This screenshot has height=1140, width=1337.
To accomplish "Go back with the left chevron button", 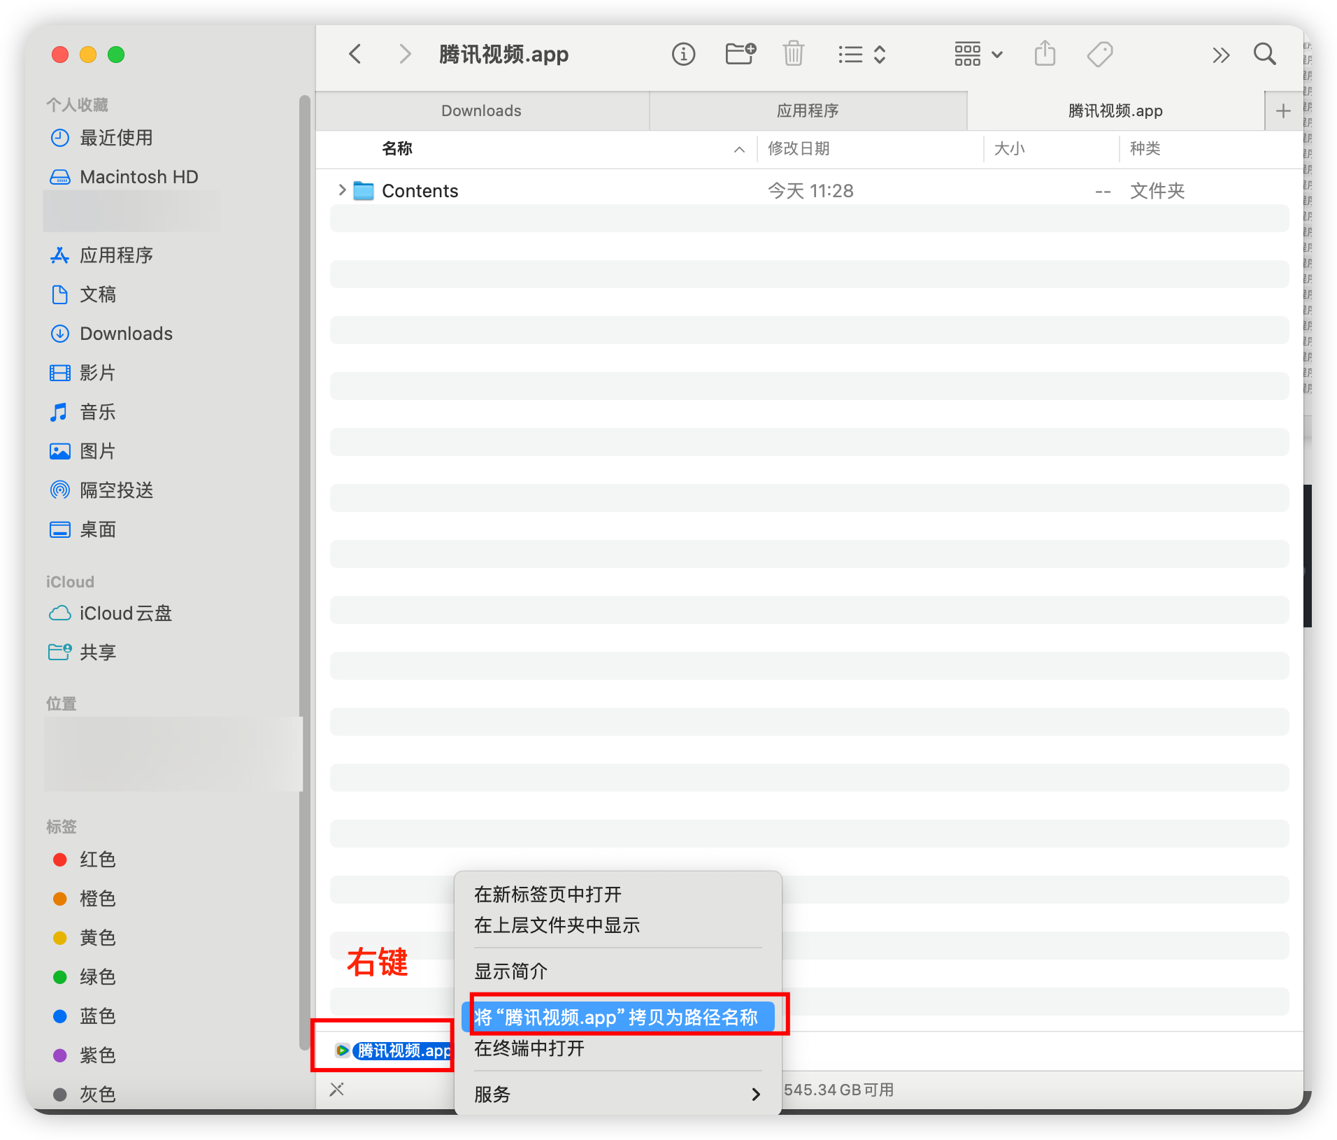I will pyautogui.click(x=355, y=54).
